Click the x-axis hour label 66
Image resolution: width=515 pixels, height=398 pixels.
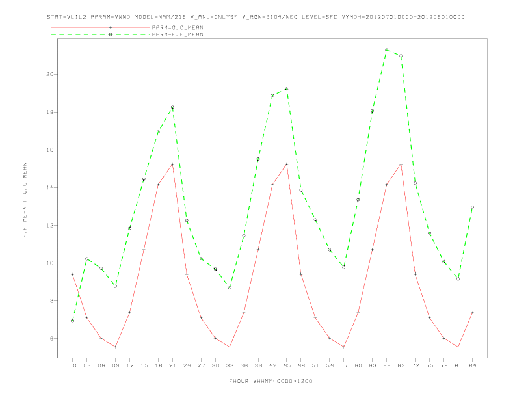(x=387, y=365)
